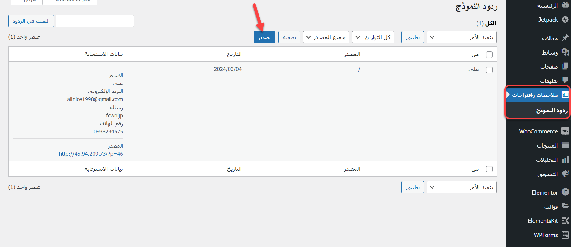
Task: Click the Jetpack lightning icon
Action: tap(565, 20)
